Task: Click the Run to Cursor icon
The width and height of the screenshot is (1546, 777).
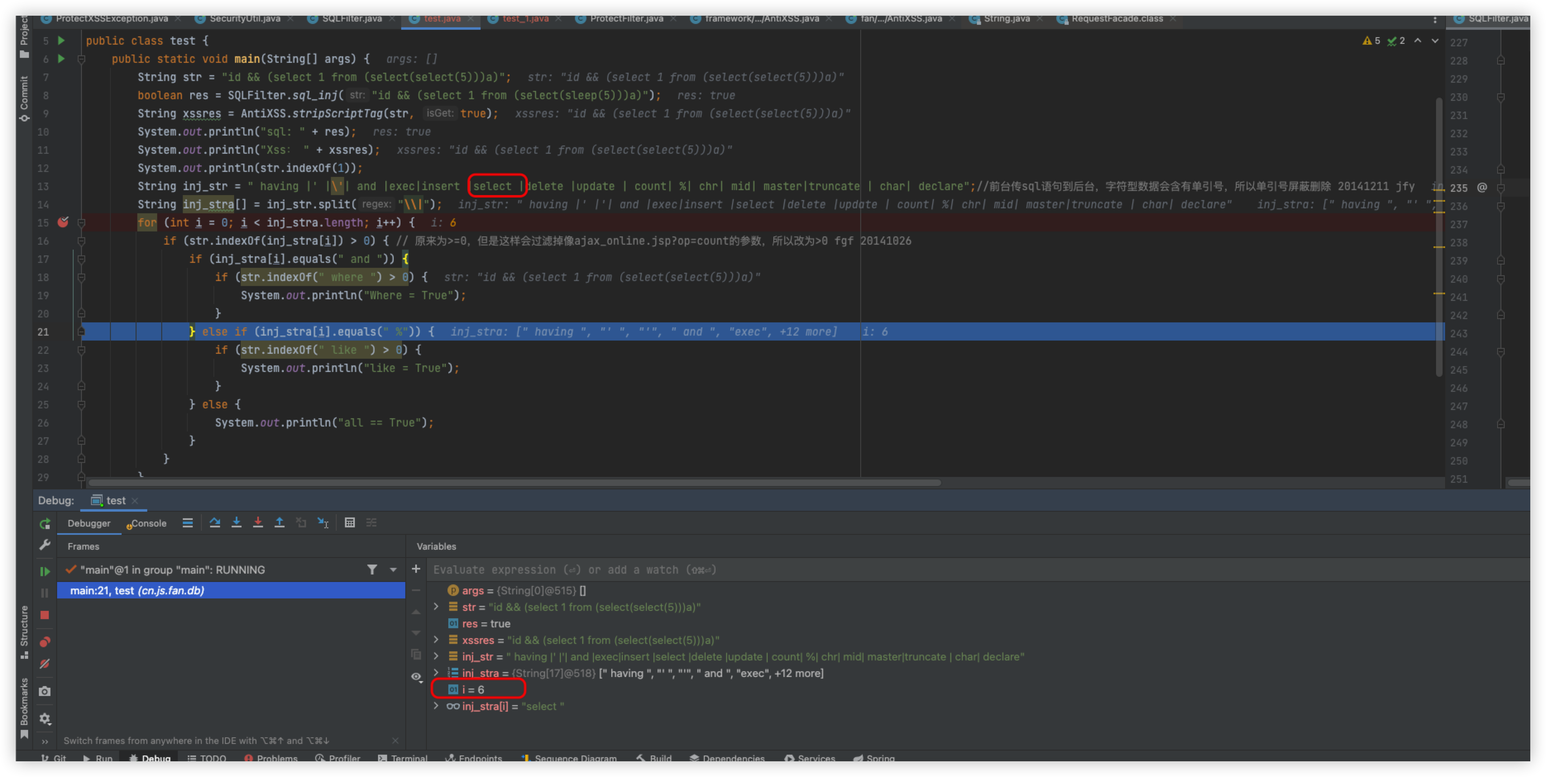Action: pos(323,522)
